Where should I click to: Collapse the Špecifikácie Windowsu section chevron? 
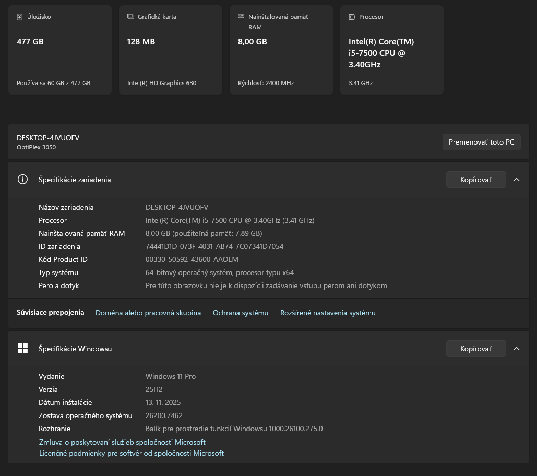[517, 349]
